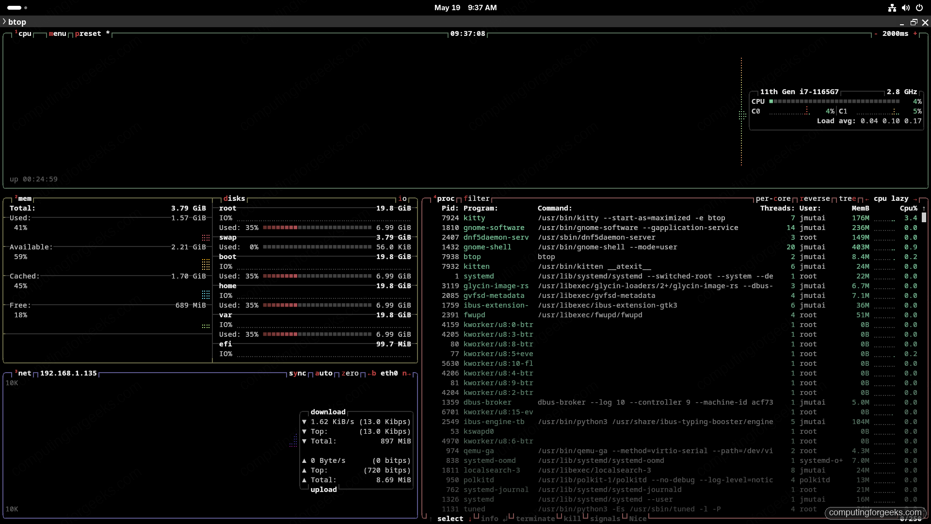The height and width of the screenshot is (524, 931).
Task: Toggle the net zero totals option
Action: pyautogui.click(x=350, y=373)
